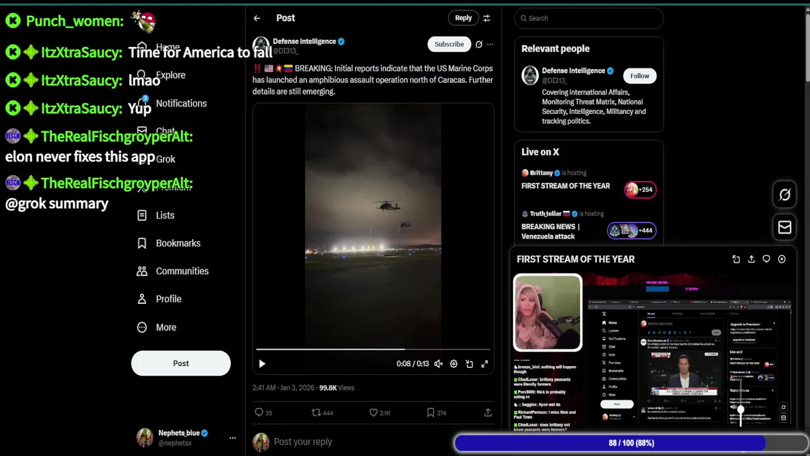Click the Reply button in the header
The image size is (810, 456).
(x=463, y=18)
